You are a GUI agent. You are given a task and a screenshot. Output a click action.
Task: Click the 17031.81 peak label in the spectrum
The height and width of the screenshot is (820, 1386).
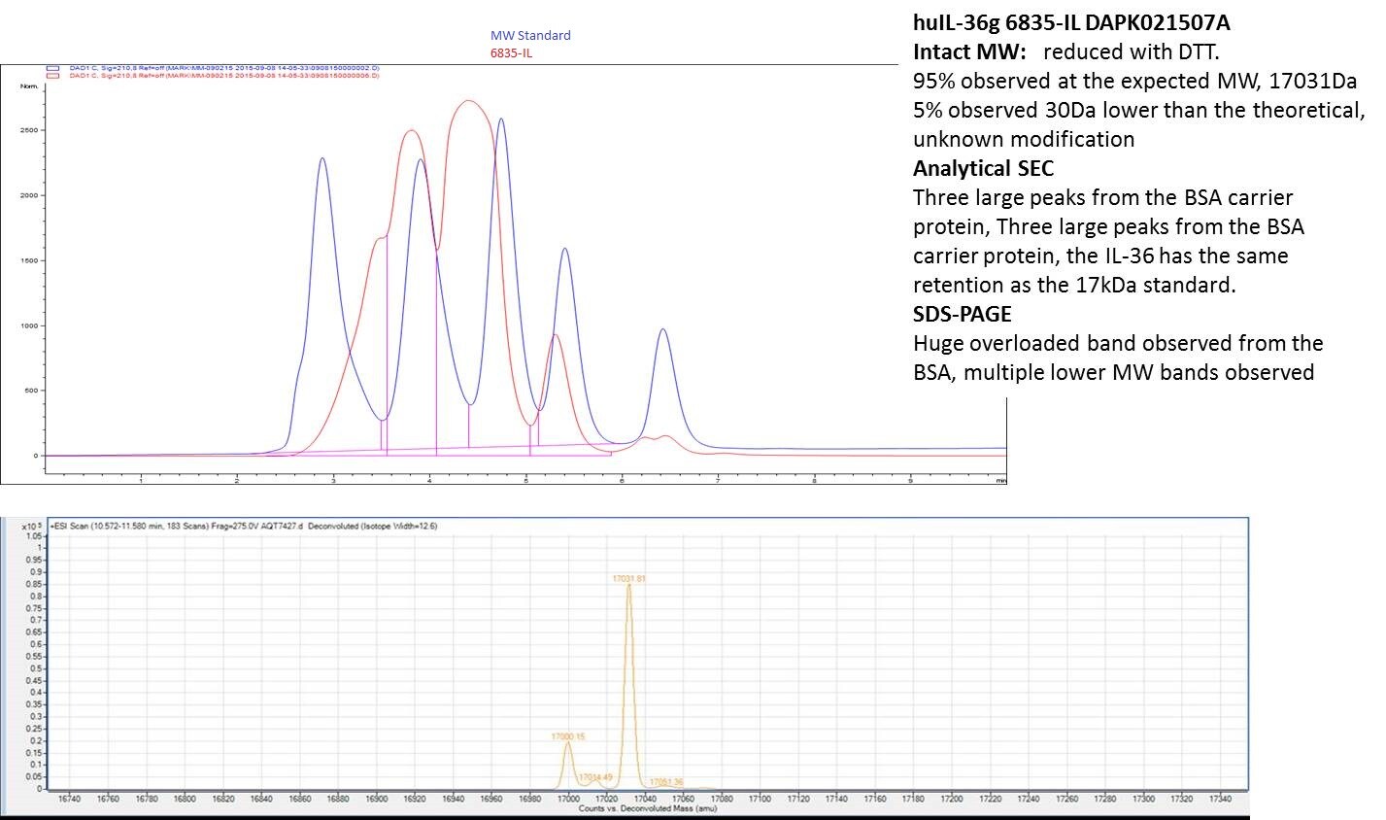point(629,578)
